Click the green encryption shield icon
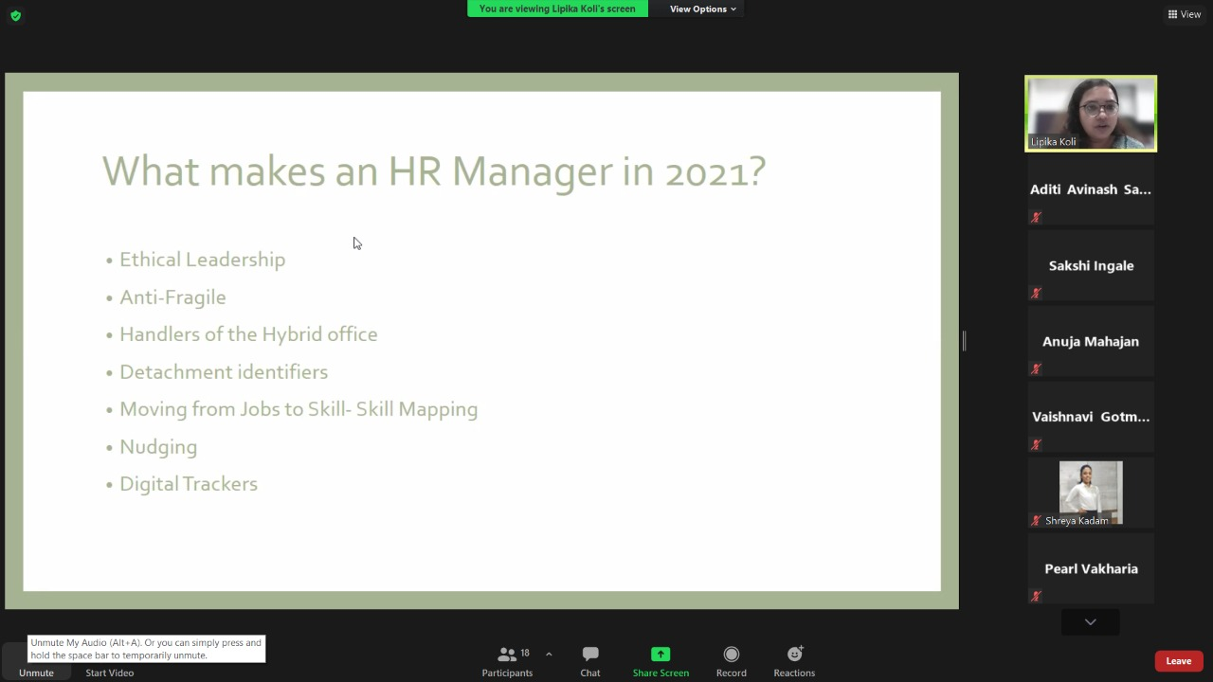The height and width of the screenshot is (682, 1213). pos(15,15)
